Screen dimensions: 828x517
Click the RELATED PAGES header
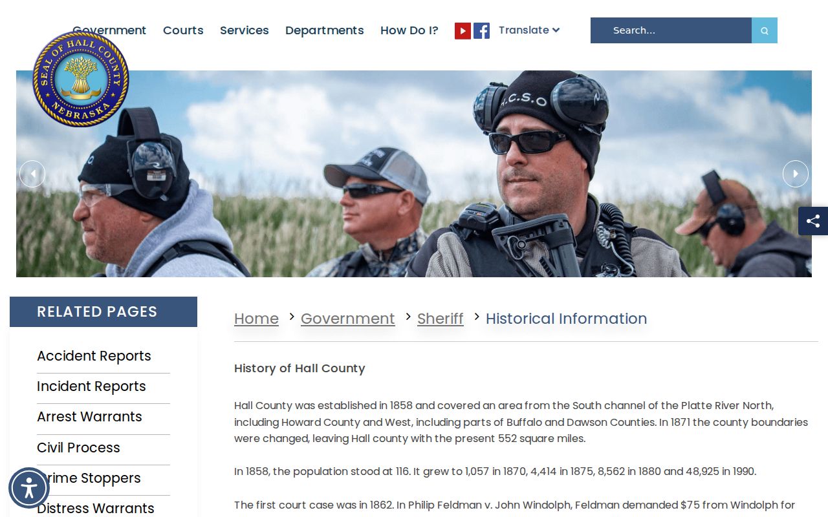click(103, 311)
